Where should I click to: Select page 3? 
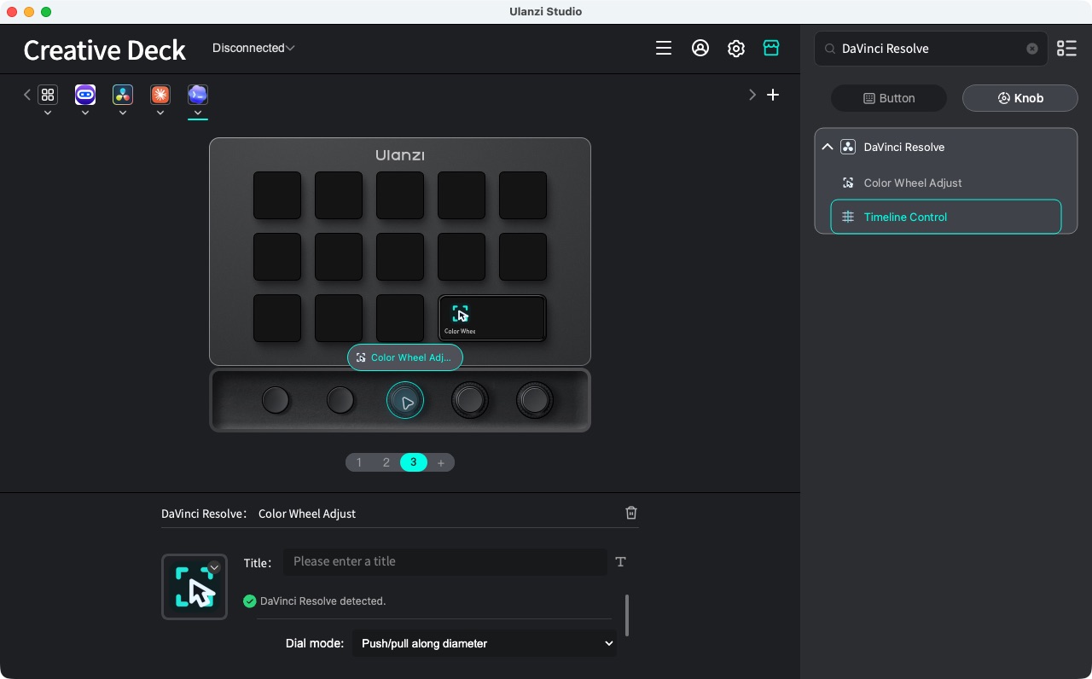tap(414, 462)
